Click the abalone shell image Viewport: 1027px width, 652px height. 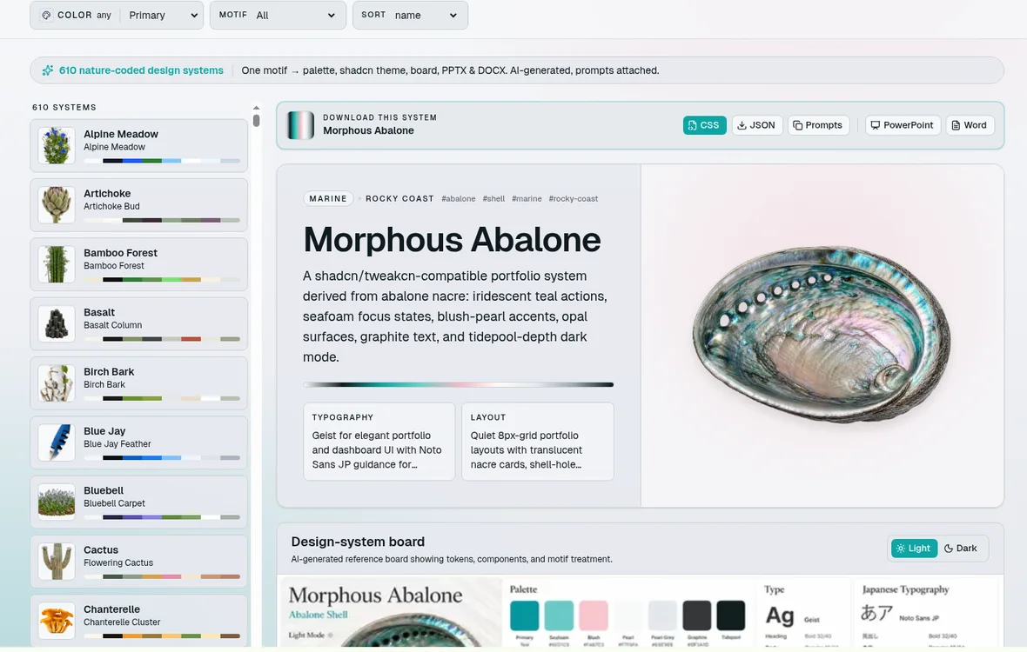tap(822, 335)
